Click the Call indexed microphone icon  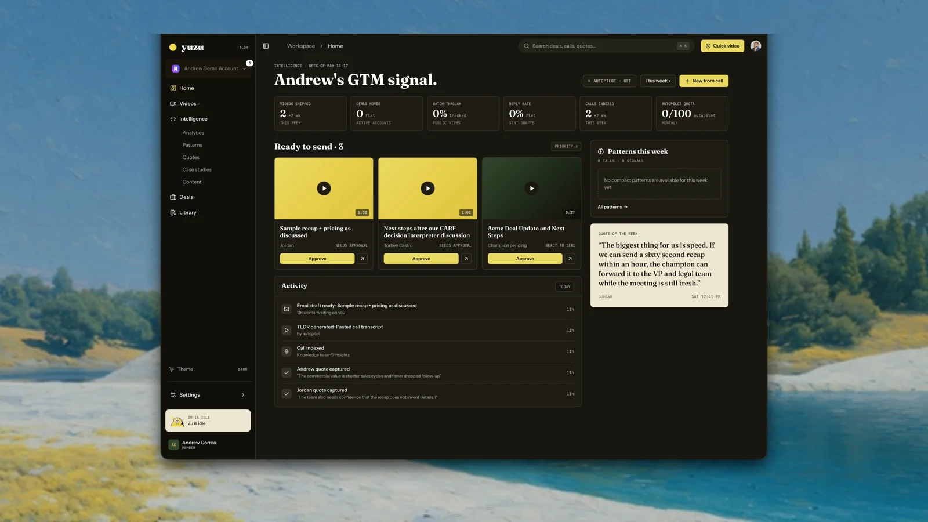(287, 351)
